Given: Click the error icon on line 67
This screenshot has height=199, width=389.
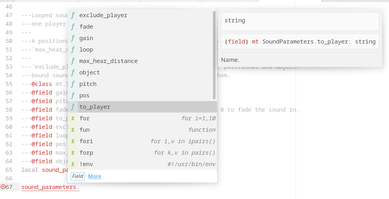Looking at the screenshot, I should click(3, 187).
